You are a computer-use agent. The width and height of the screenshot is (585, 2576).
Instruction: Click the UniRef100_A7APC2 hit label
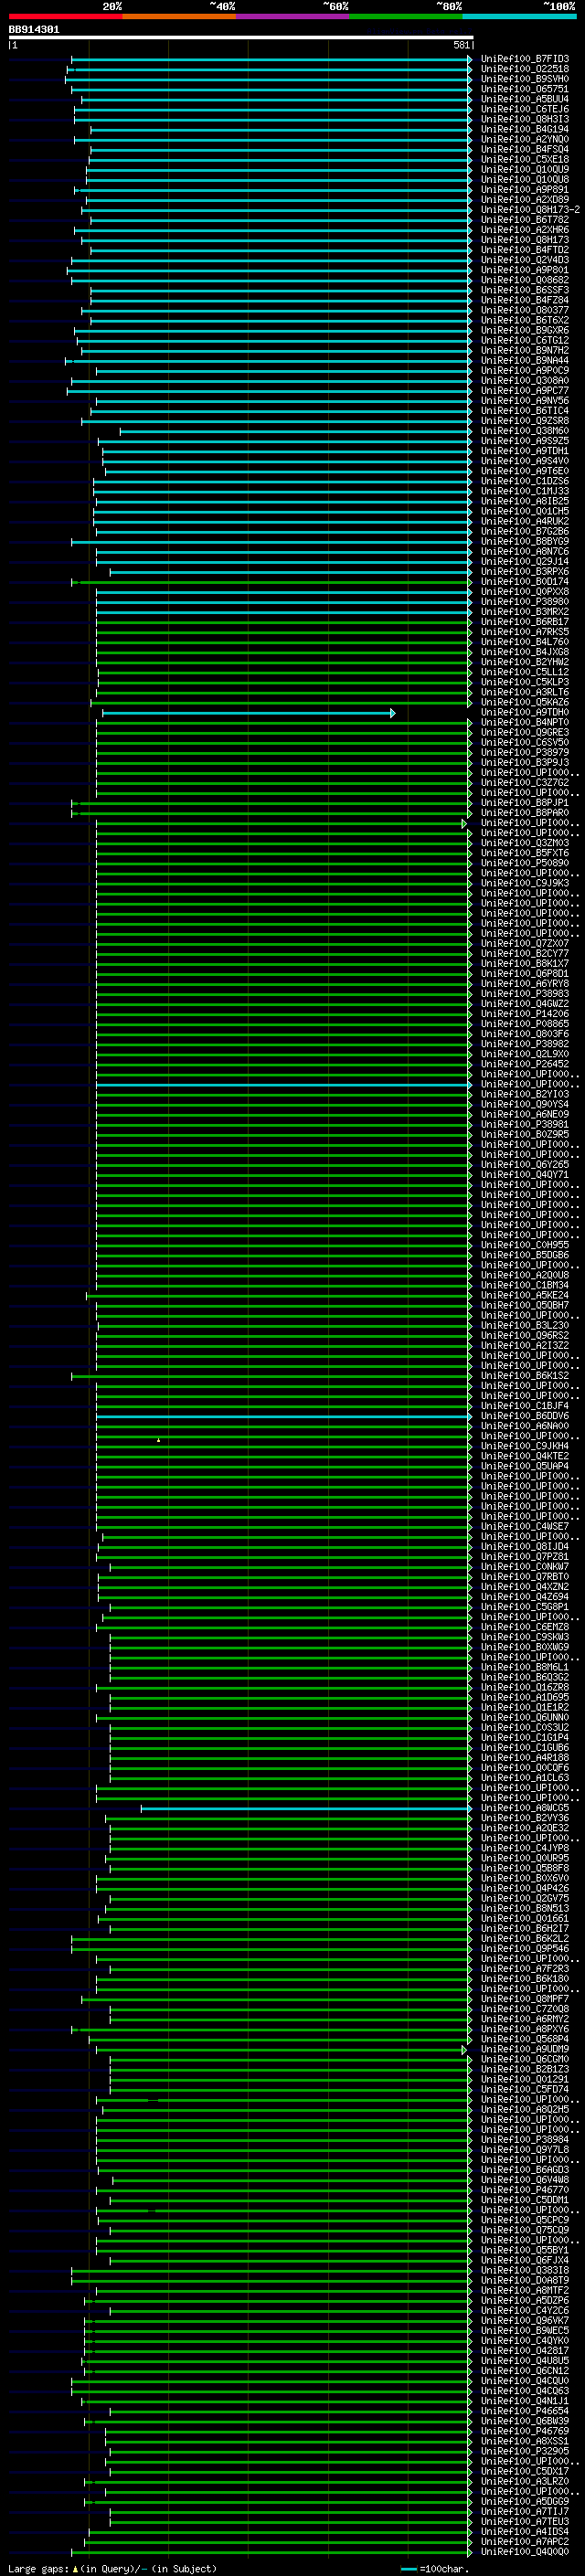click(524, 2541)
